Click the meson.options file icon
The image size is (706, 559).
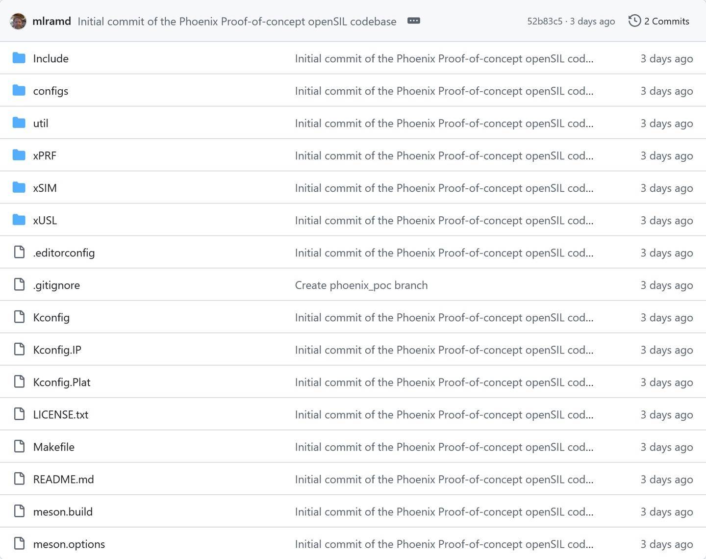[x=19, y=544]
